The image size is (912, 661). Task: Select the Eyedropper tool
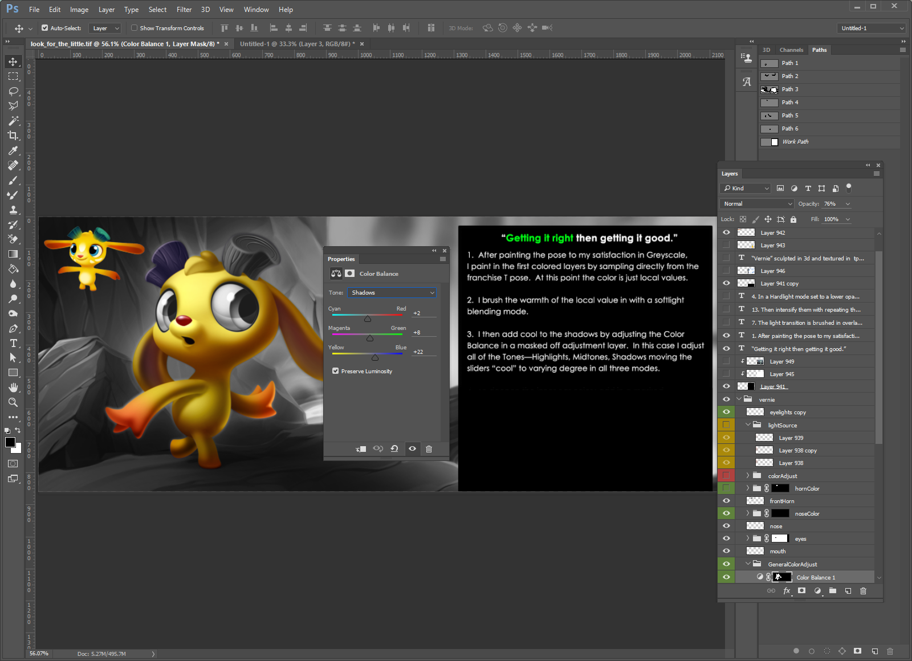(x=13, y=150)
